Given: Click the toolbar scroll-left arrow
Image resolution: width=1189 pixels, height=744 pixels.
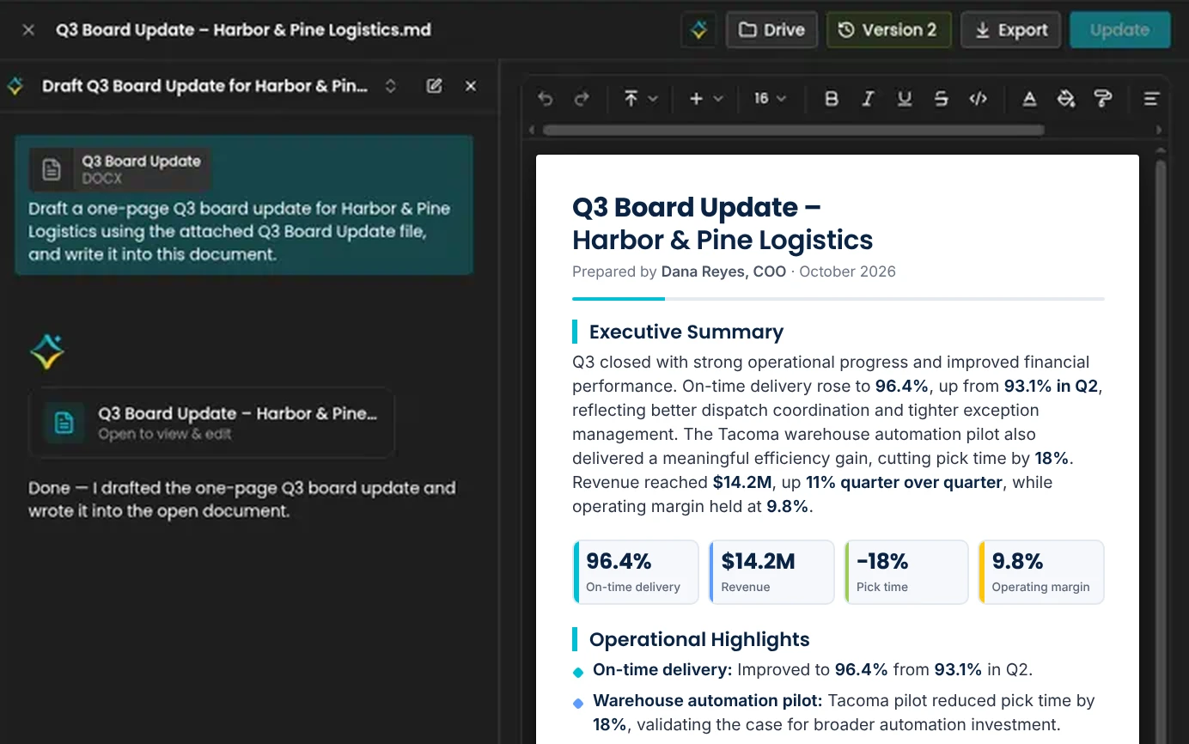Looking at the screenshot, I should [x=531, y=131].
